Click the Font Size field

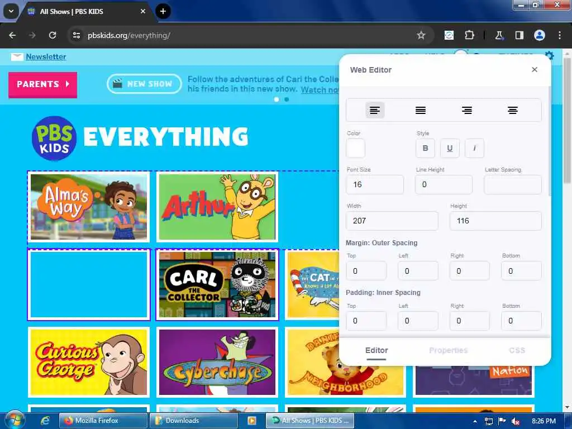[x=375, y=184]
